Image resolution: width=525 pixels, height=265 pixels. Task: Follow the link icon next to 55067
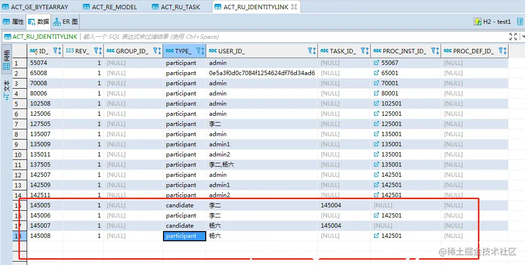pyautogui.click(x=377, y=63)
